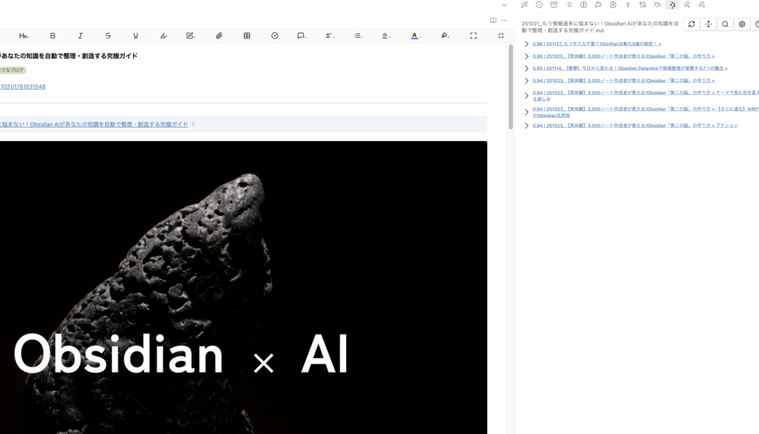The height and width of the screenshot is (434, 759).
Task: Open the text alignment dropdown
Action: click(385, 36)
